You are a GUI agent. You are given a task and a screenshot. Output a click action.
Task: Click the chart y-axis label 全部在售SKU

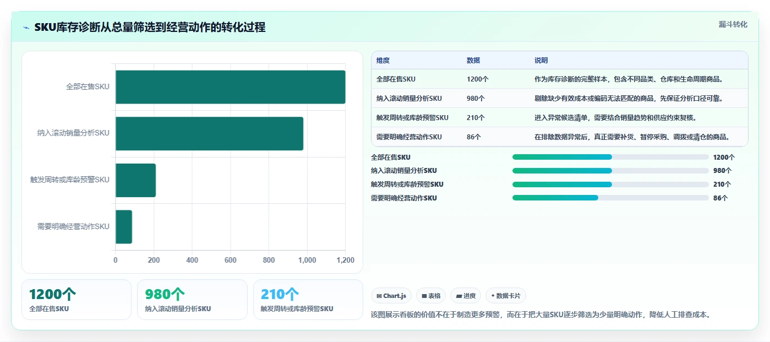click(x=88, y=87)
